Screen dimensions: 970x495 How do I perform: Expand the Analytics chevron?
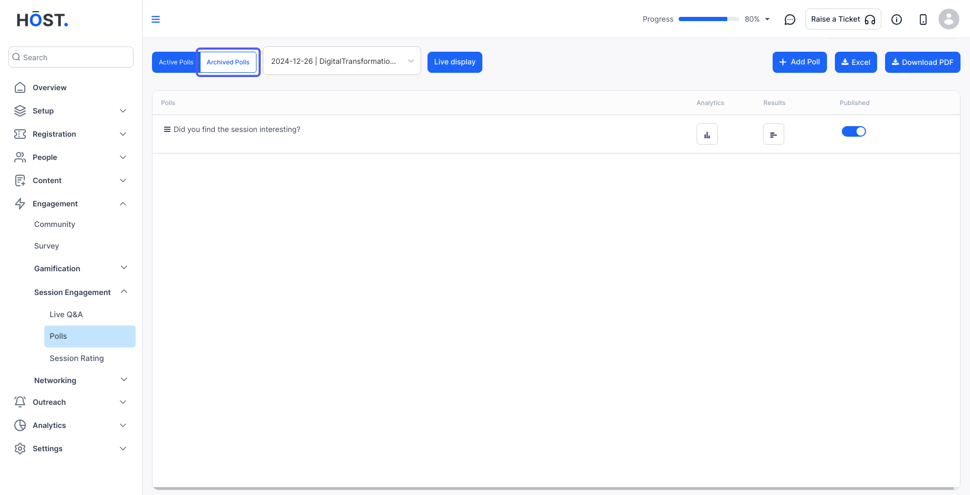click(x=123, y=425)
